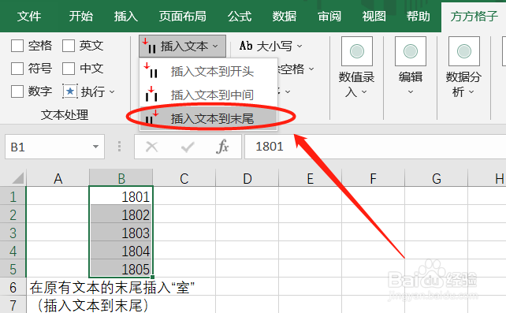Click the fx insert function icon

point(222,147)
